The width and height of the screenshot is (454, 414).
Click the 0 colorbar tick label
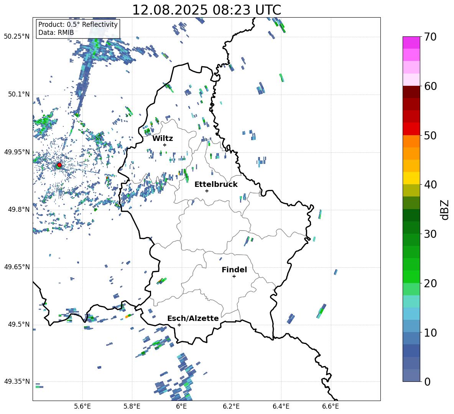427,381
